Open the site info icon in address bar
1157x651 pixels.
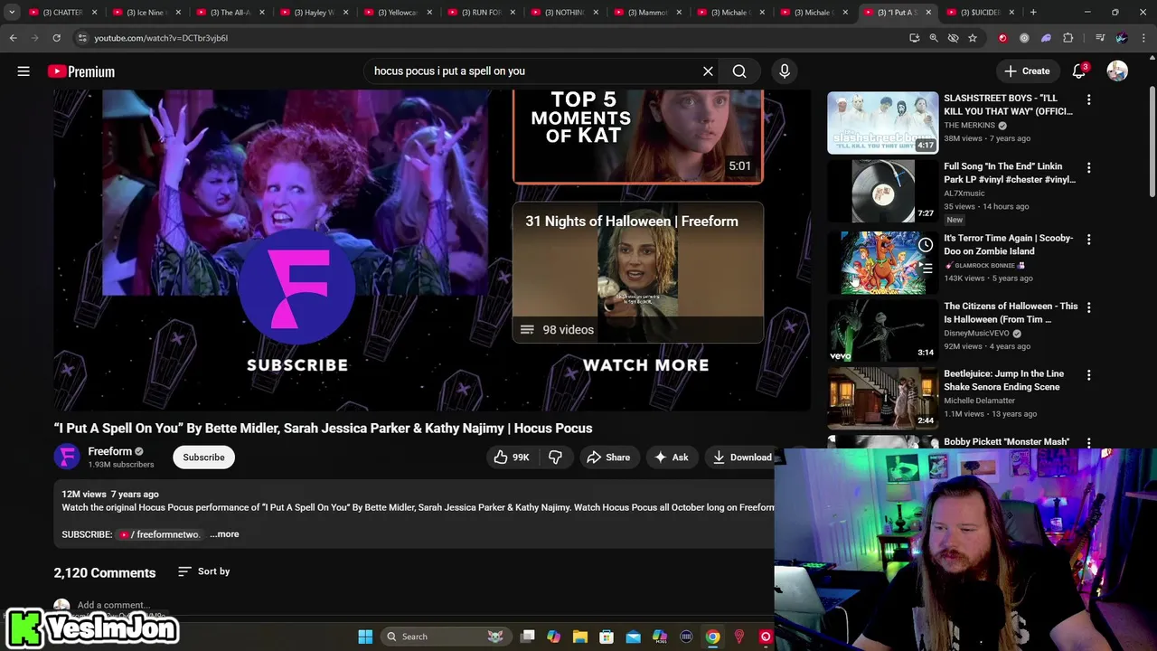(x=82, y=38)
